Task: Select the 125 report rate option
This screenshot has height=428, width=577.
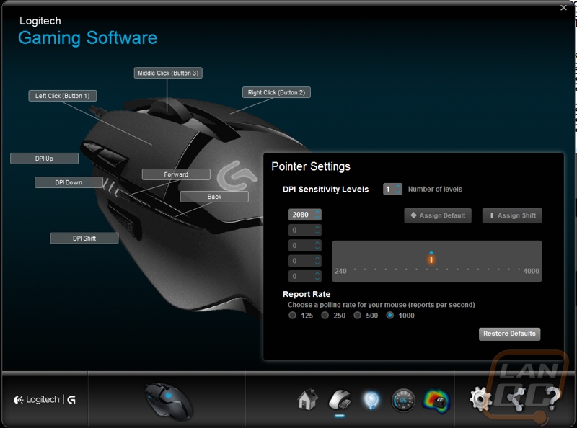Action: (292, 316)
